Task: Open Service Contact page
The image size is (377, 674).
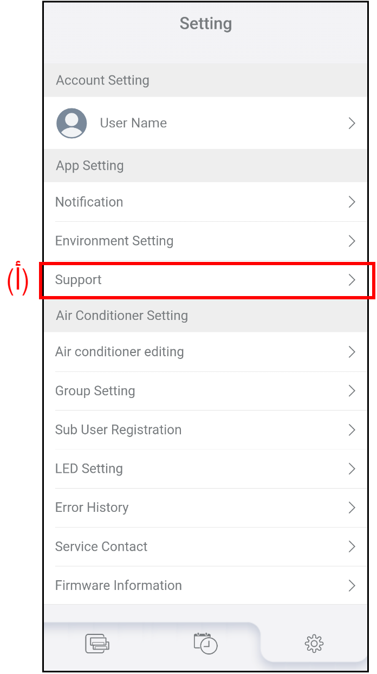Action: [x=101, y=547]
